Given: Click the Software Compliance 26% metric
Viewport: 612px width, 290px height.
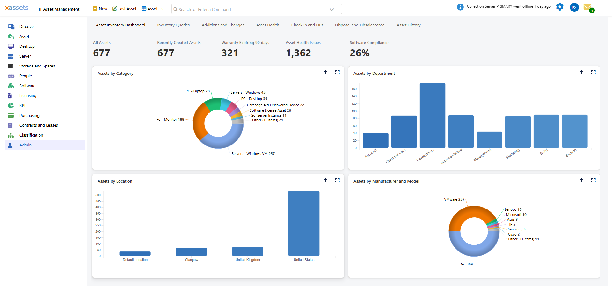Looking at the screenshot, I should (360, 53).
